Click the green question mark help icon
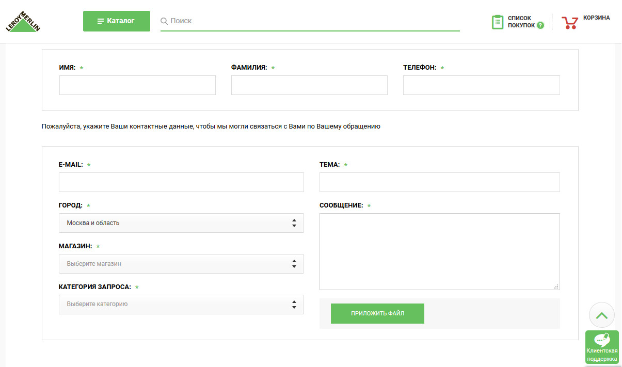Screen dimensions: 622x367 540,25
